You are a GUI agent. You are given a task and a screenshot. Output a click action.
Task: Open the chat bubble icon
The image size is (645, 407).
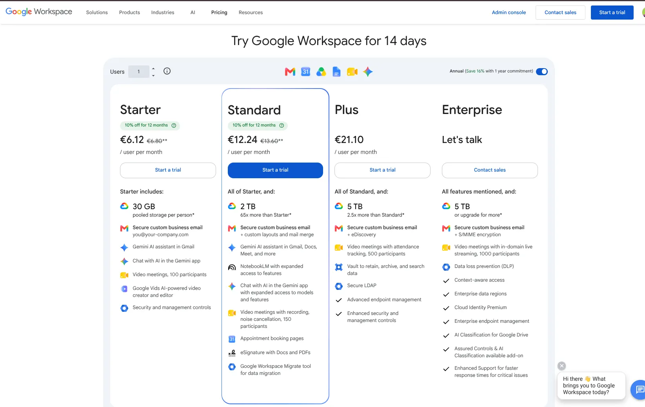click(639, 389)
